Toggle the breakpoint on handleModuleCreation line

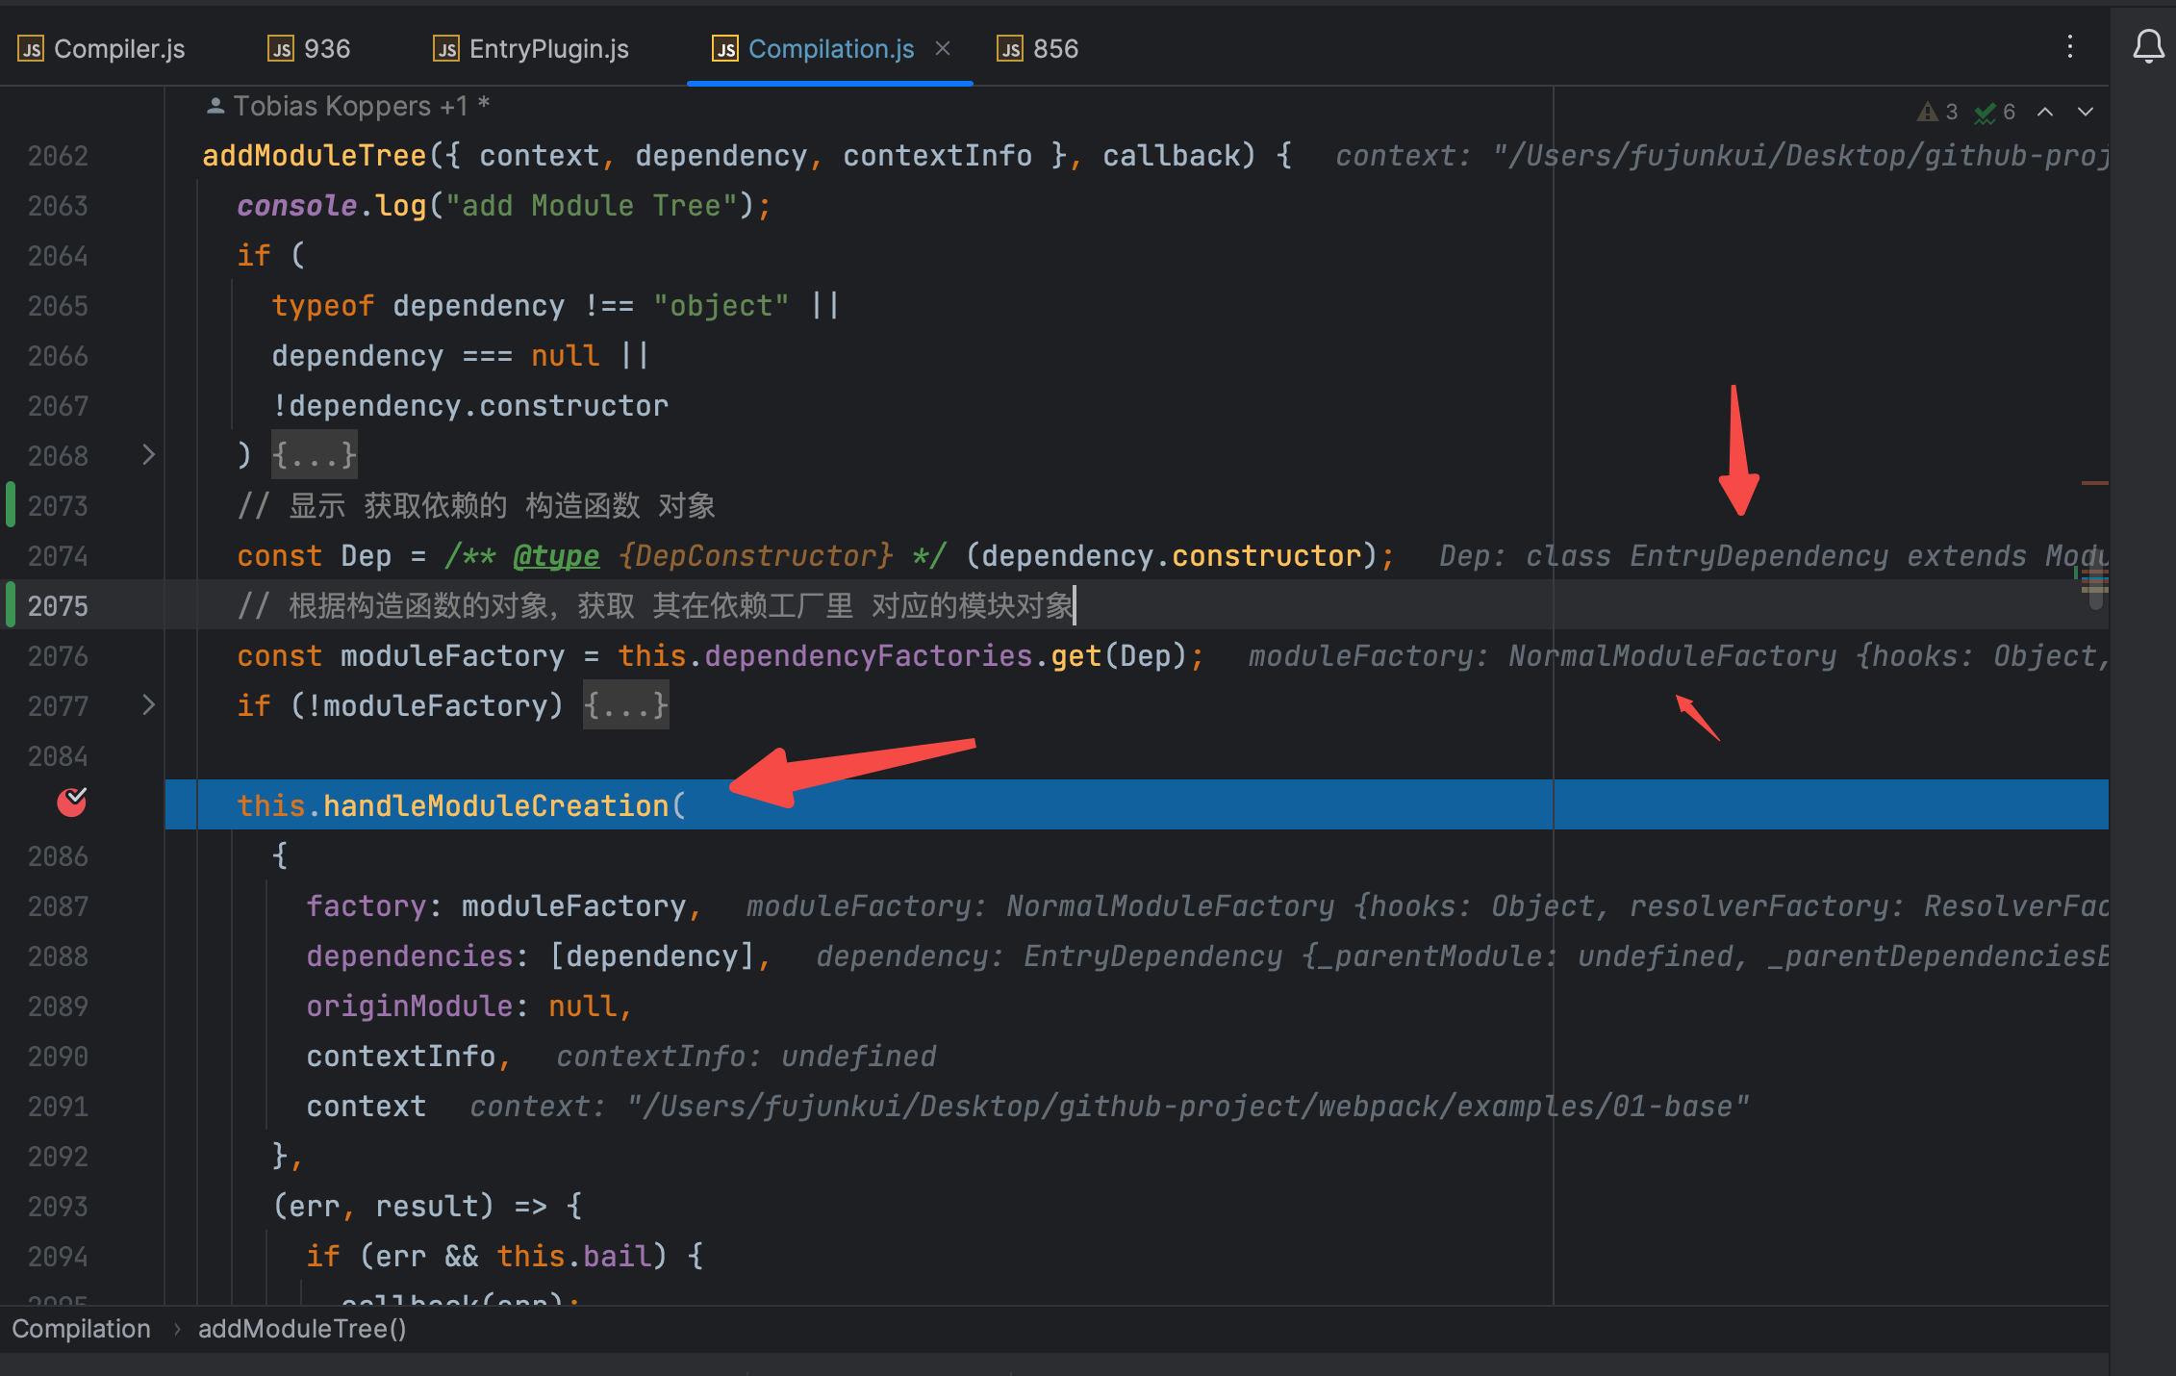pos(72,802)
